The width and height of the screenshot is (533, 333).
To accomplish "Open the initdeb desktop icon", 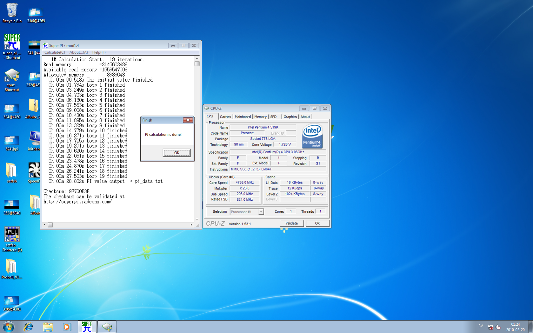I will click(34, 141).
